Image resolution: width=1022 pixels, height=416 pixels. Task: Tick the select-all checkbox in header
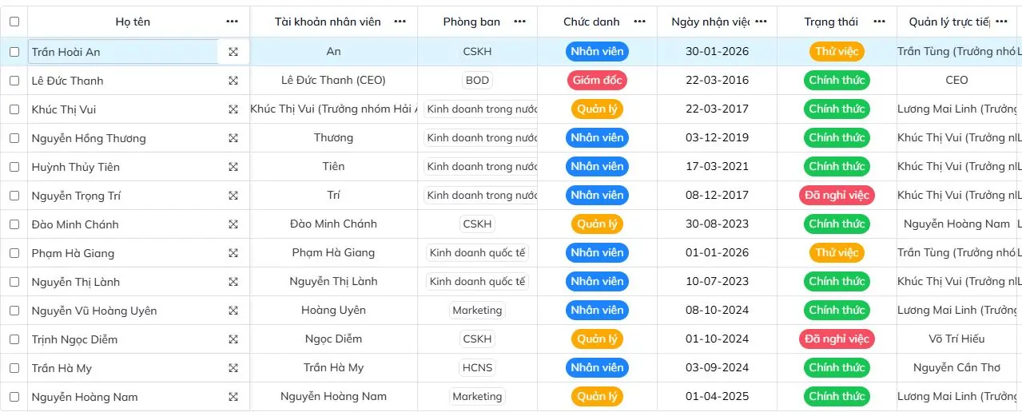coord(14,22)
